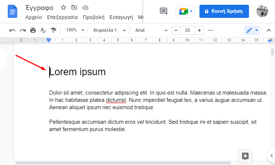This screenshot has height=165, width=275.
Task: Print the document with the printer icon
Action: pyautogui.click(x=33, y=30)
